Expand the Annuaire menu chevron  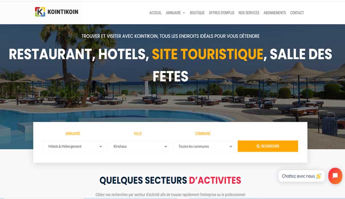(184, 13)
